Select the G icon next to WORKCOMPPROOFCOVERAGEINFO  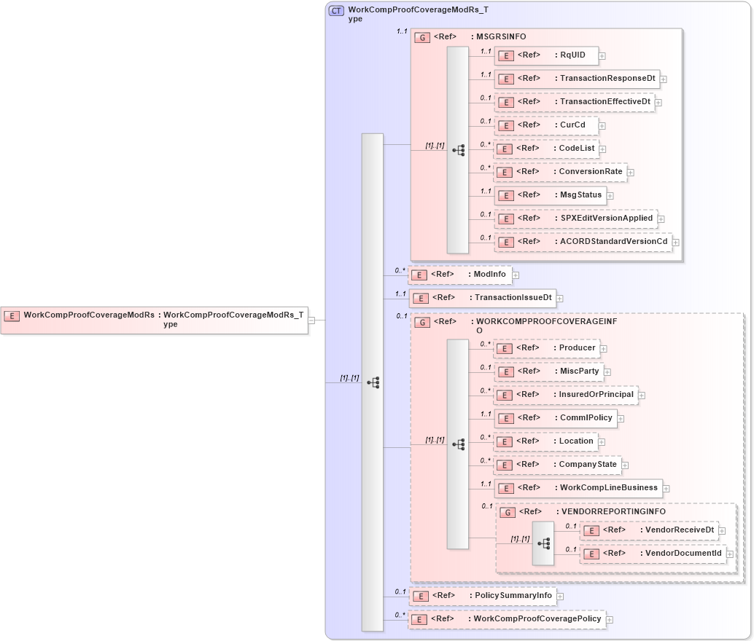(x=421, y=321)
